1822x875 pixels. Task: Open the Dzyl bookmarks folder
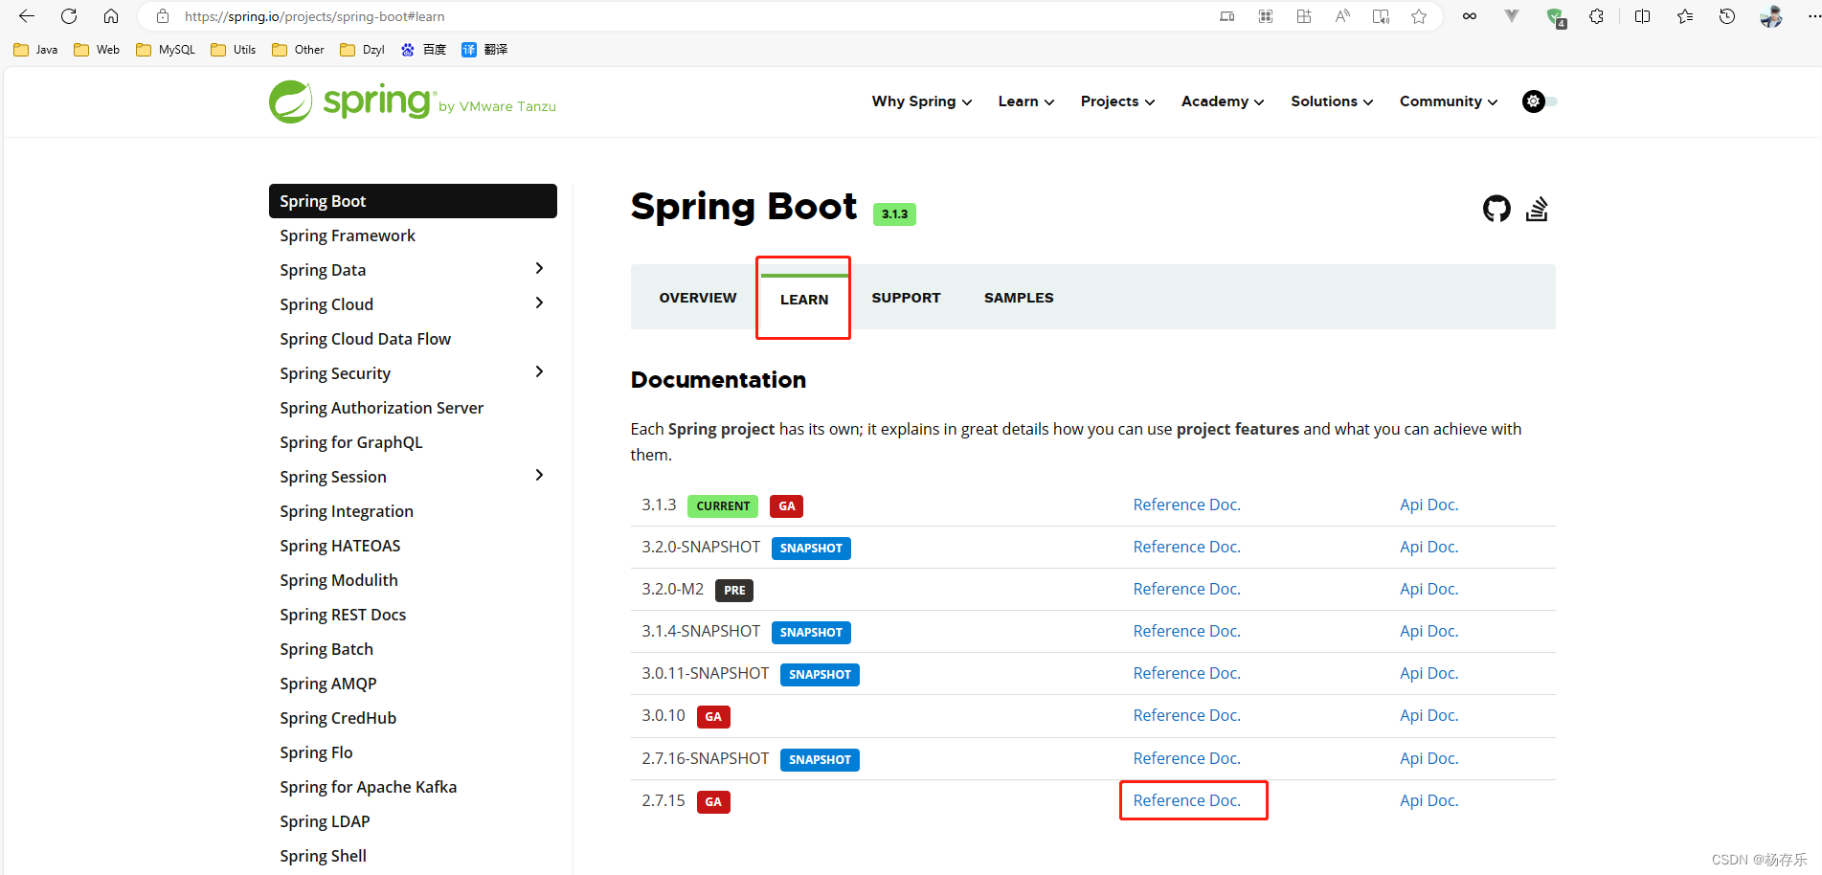pyautogui.click(x=362, y=50)
